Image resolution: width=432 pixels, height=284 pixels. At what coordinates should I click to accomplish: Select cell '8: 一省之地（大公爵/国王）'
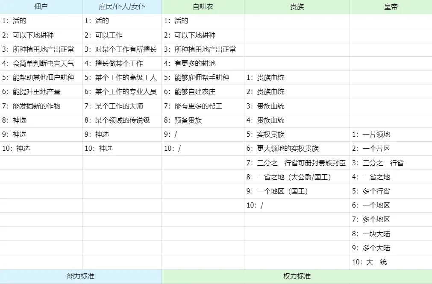pyautogui.click(x=297, y=177)
